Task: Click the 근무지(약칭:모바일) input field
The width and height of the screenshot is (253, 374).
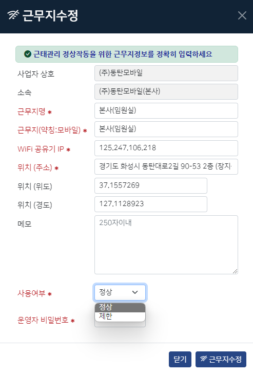Action: point(166,129)
